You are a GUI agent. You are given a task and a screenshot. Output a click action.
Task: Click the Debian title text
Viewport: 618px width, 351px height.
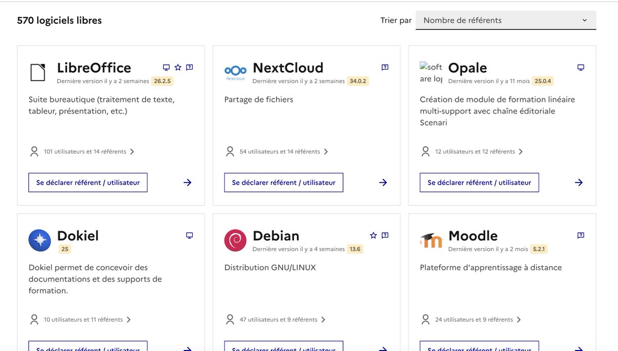click(x=276, y=236)
